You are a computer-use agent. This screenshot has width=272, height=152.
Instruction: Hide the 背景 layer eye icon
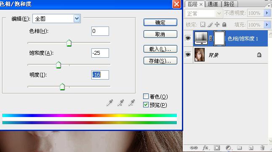click(188, 55)
